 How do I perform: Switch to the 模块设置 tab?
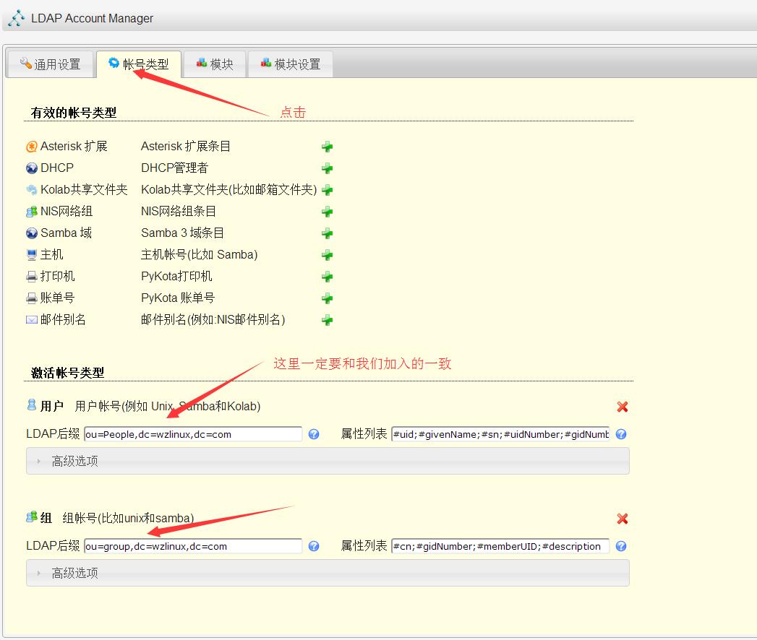[291, 64]
